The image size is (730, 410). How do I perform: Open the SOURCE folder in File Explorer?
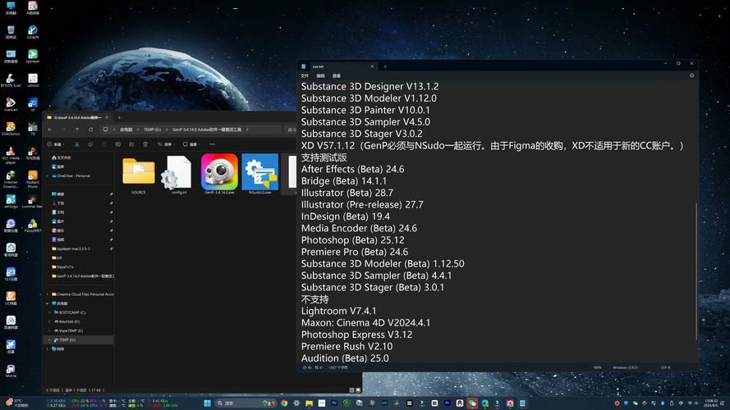(x=138, y=175)
